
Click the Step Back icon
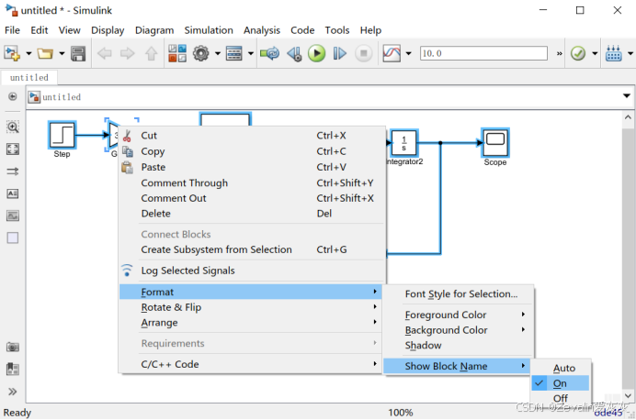click(x=294, y=53)
